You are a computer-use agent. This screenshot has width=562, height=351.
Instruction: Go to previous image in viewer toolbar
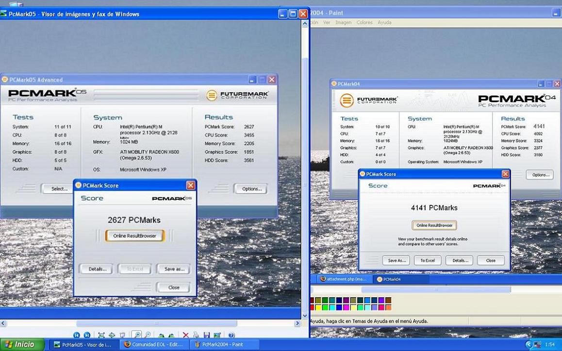click(77, 335)
